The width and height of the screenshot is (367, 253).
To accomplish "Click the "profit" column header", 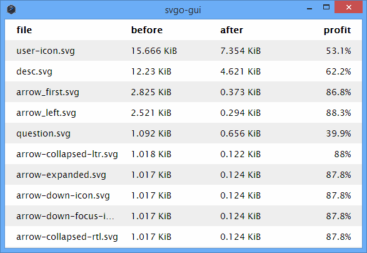I will pos(337,30).
